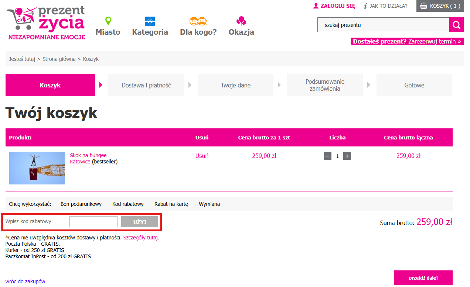Open the Dla kogo faces menu
The height and width of the screenshot is (287, 470).
pyautogui.click(x=198, y=27)
